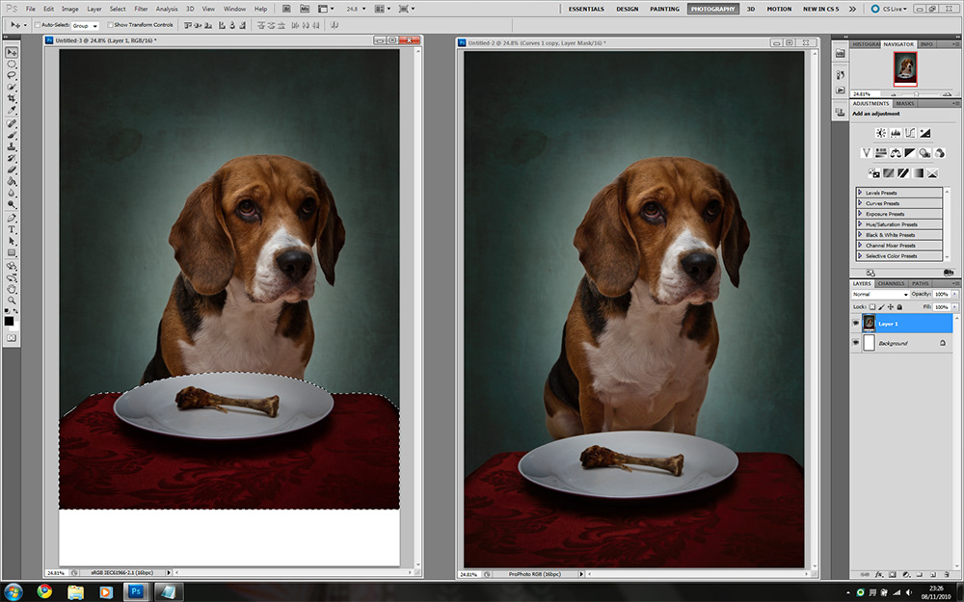The width and height of the screenshot is (964, 602).
Task: Select the Eyedropper tool
Action: (x=11, y=110)
